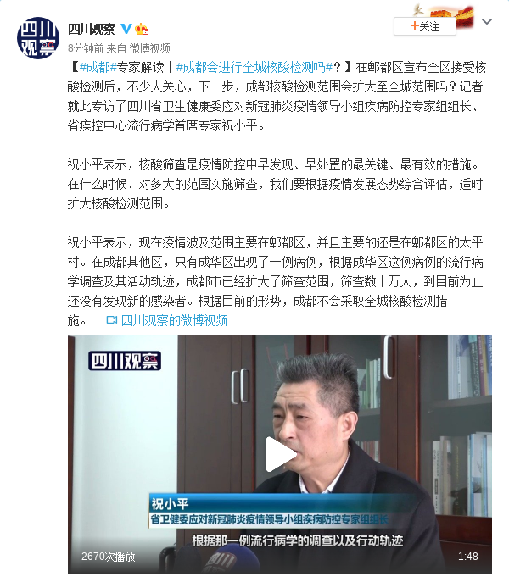The width and height of the screenshot is (509, 582).
Task: Click the video subtitle text 根据那一例流行病学
Action: point(297,540)
